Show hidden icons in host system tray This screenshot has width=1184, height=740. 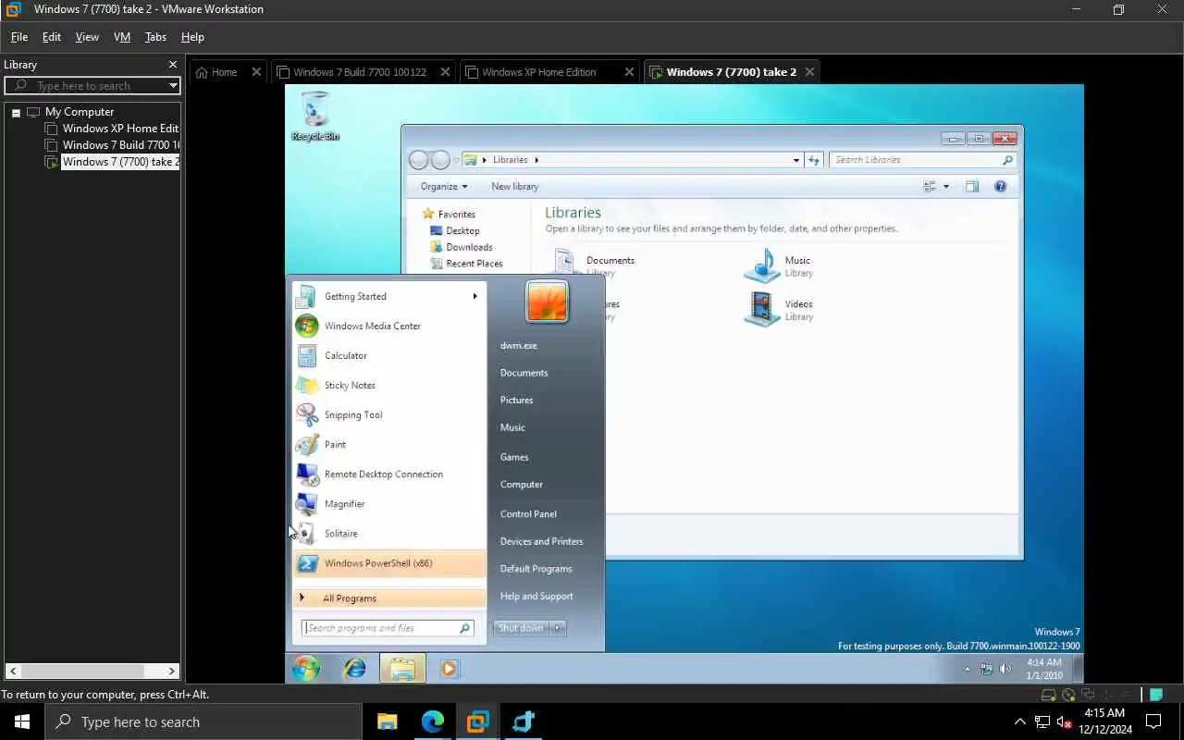click(x=1020, y=721)
